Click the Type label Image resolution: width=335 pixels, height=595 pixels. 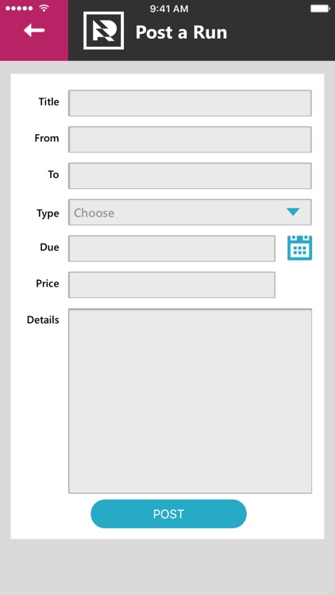[x=48, y=213]
